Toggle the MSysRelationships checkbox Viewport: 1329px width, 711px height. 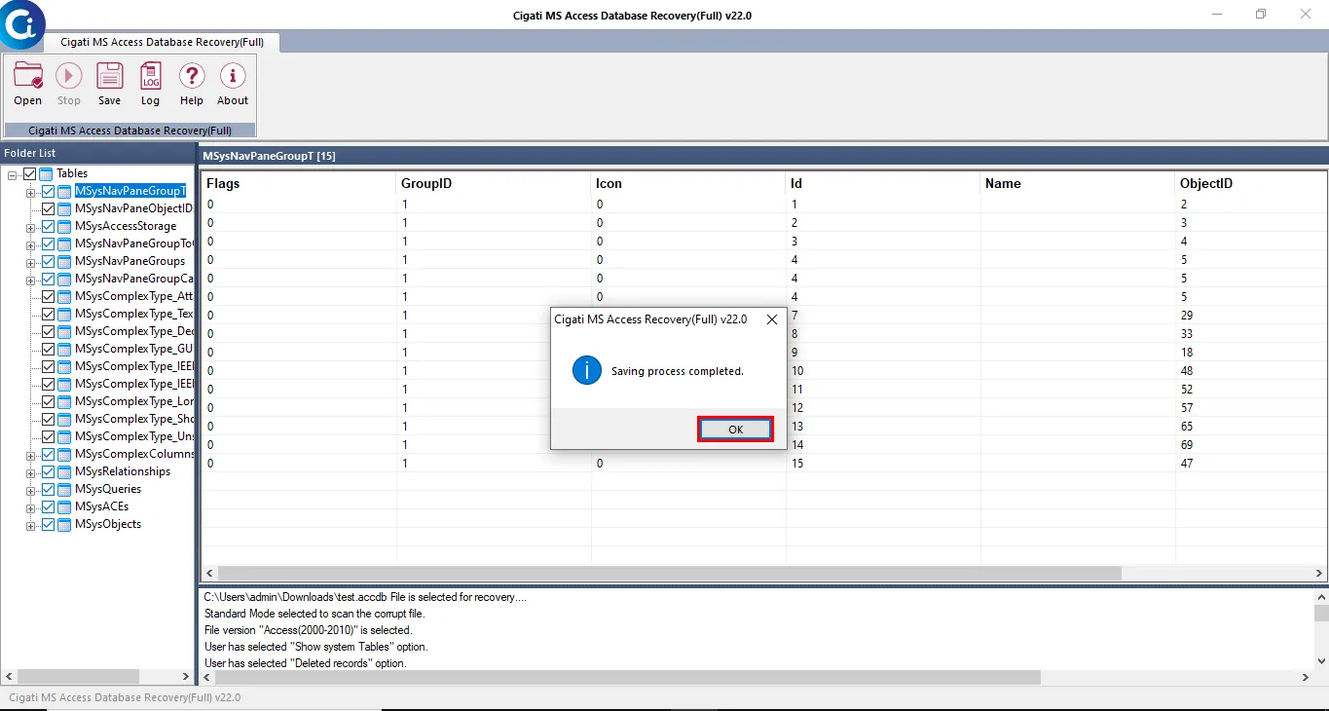pos(48,471)
